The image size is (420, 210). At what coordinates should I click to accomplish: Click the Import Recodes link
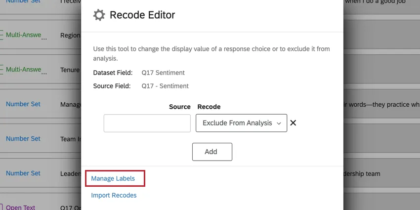coord(114,195)
